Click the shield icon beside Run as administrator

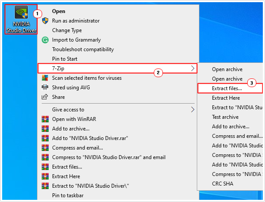pos(45,21)
